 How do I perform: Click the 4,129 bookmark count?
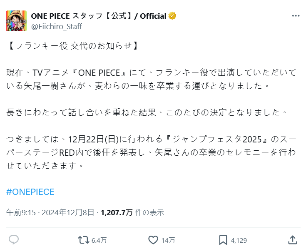[x=239, y=240]
